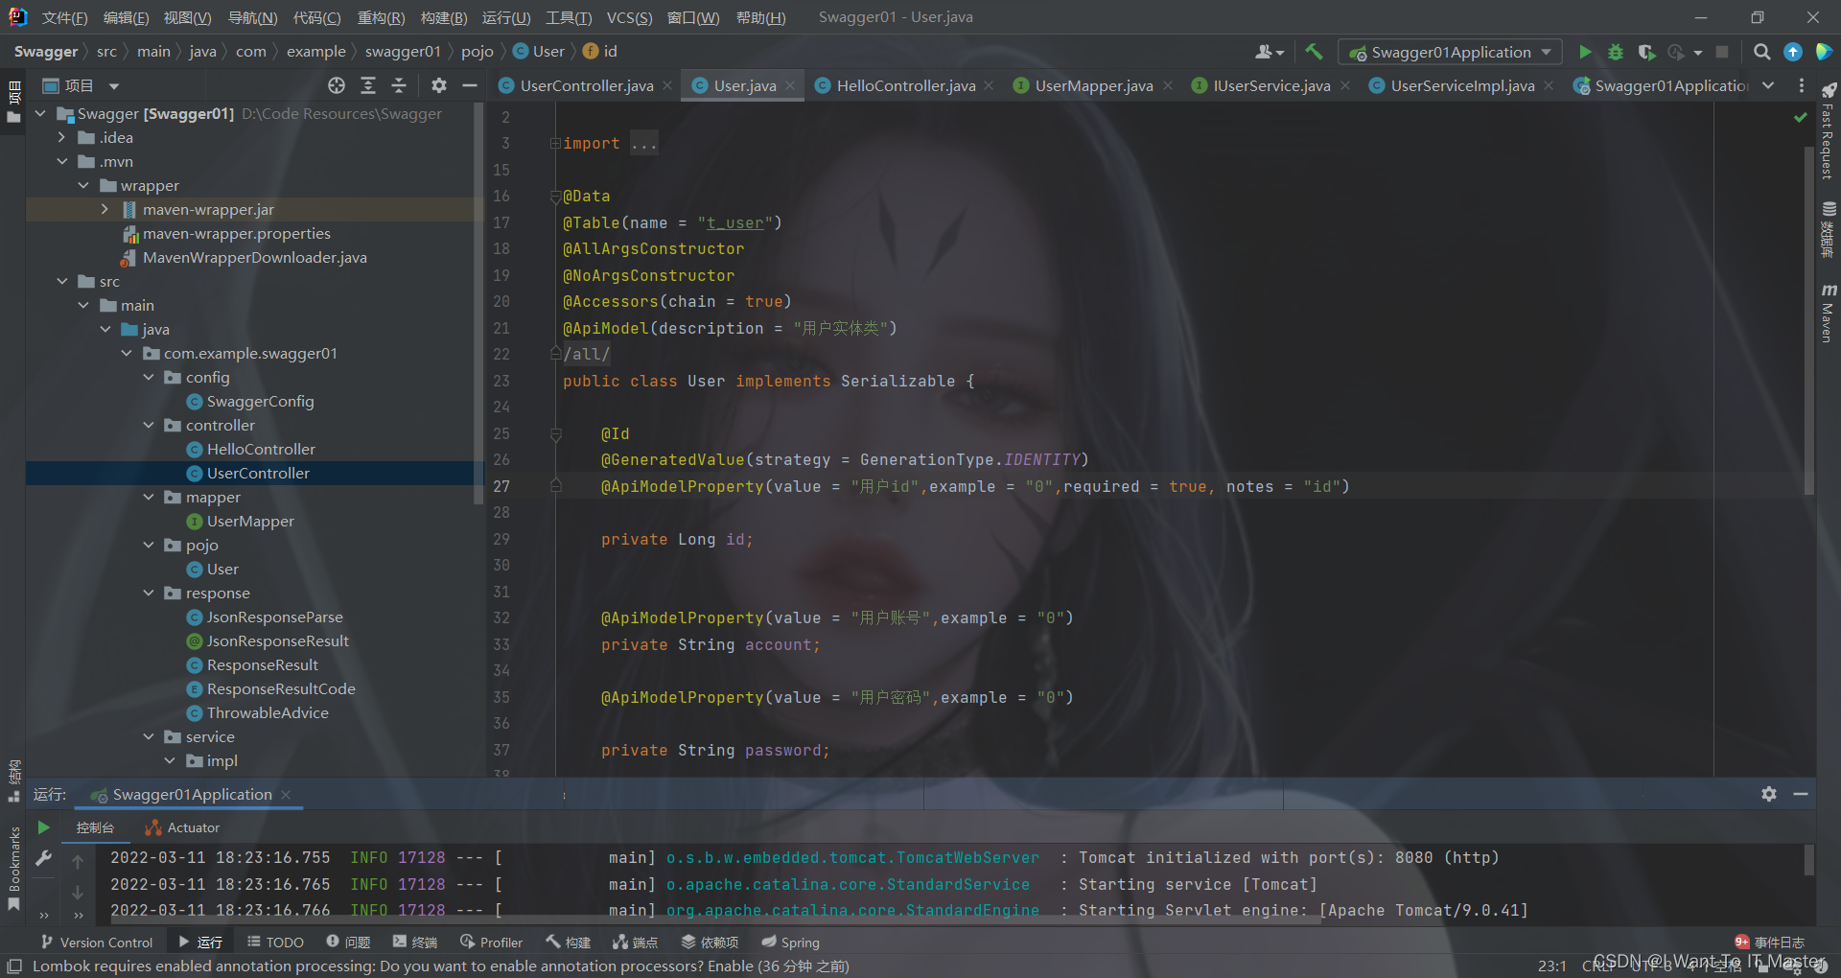Collapse the config package

coord(149,377)
